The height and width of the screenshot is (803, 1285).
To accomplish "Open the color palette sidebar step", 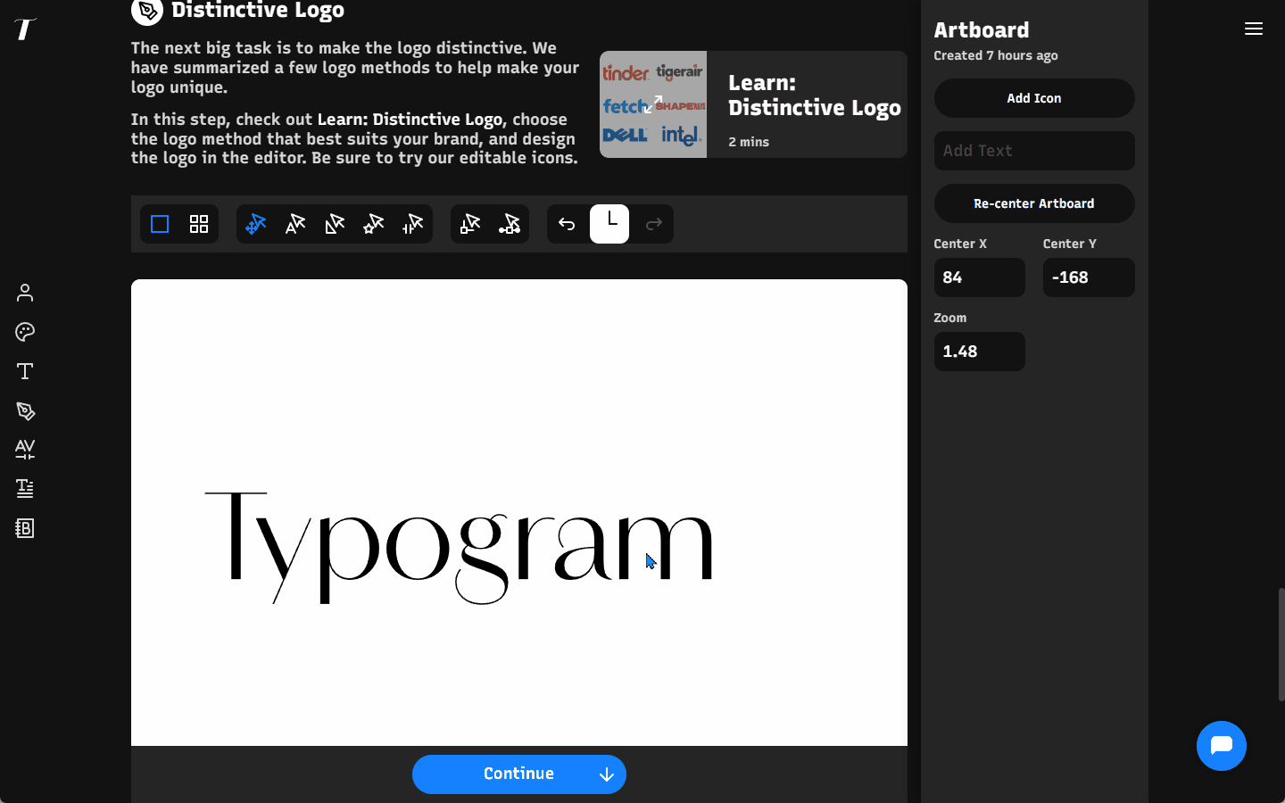I will [x=25, y=332].
